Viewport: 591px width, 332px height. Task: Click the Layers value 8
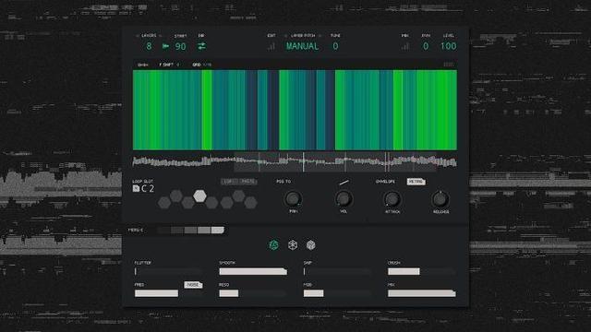149,46
